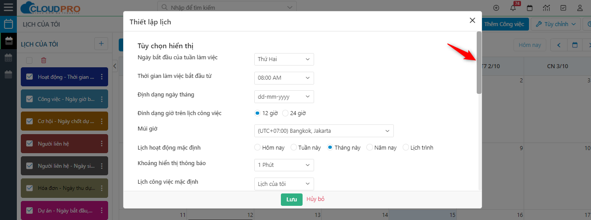591x220 pixels.
Task: Select Tuần này as default view
Action: coord(294,148)
